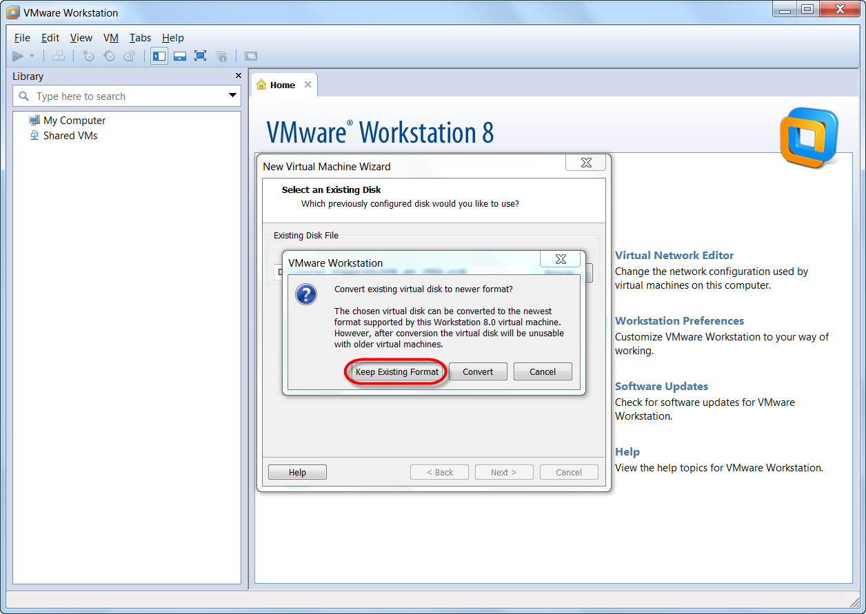Click the question mark icon in dialog

pos(306,294)
